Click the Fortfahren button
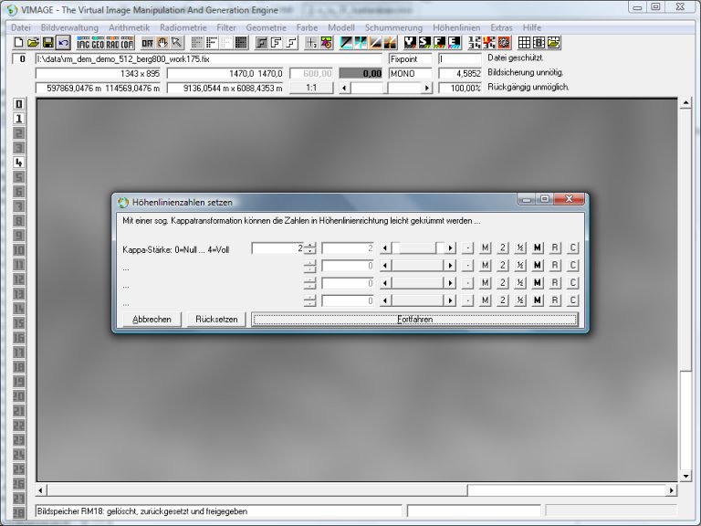Screen dimensions: 701x526 415,320
